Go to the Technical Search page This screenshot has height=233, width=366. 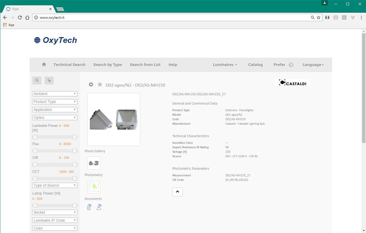[x=69, y=65]
